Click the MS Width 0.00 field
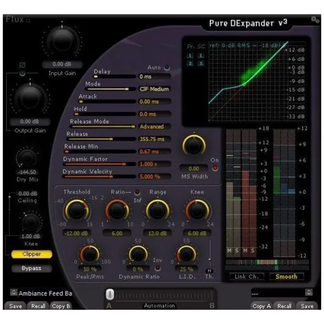 pos(194,169)
